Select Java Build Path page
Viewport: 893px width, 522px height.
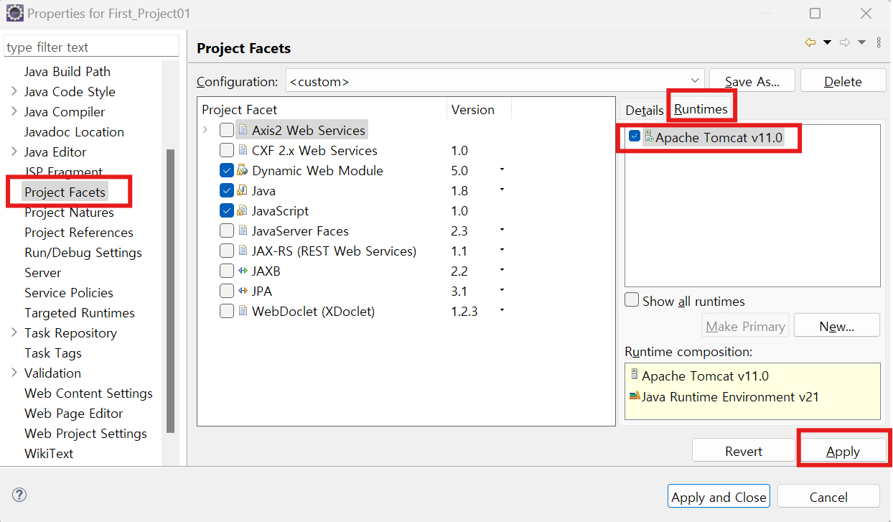point(67,71)
